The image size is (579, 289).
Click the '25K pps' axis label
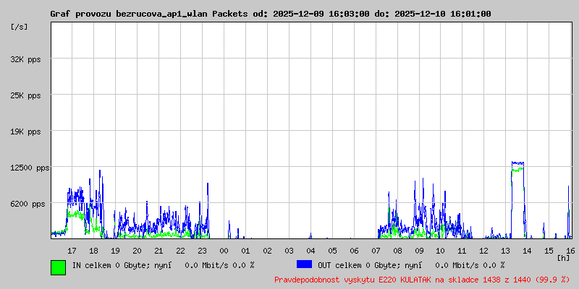[x=25, y=95]
